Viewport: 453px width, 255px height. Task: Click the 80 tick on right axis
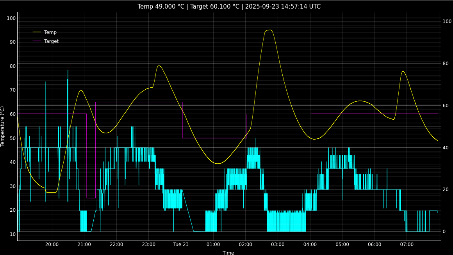446,64
